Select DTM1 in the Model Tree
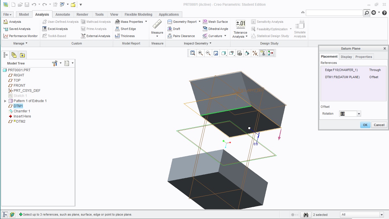Screen dimensions: 389x219 [x=18, y=106]
